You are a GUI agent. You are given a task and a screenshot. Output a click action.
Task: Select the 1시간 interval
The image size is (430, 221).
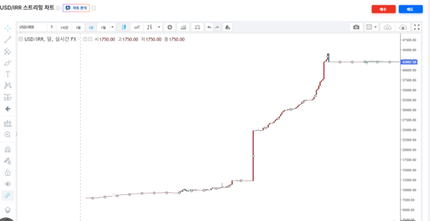(64, 27)
